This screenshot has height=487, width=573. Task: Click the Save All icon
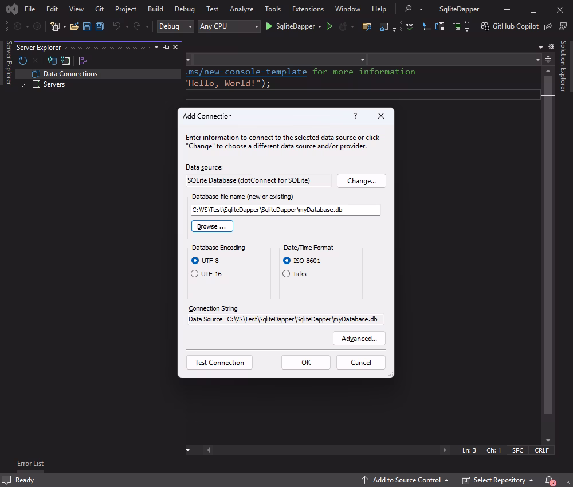point(98,26)
